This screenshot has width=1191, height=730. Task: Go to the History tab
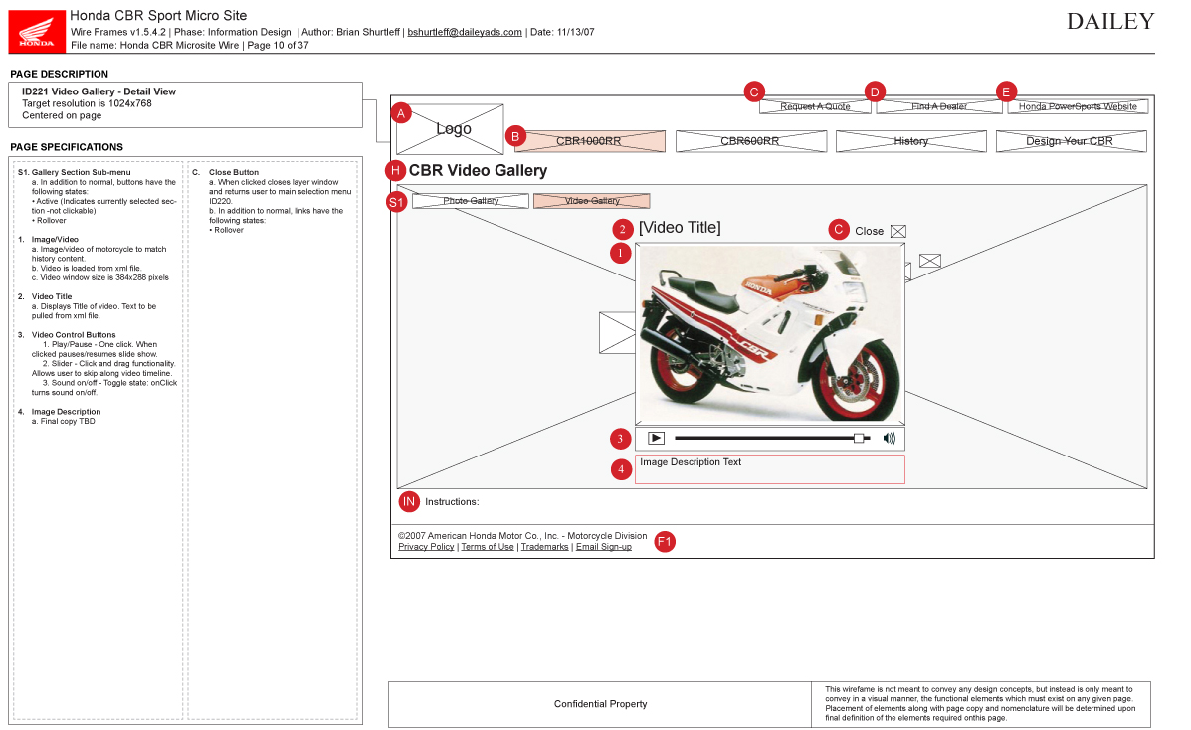[910, 141]
